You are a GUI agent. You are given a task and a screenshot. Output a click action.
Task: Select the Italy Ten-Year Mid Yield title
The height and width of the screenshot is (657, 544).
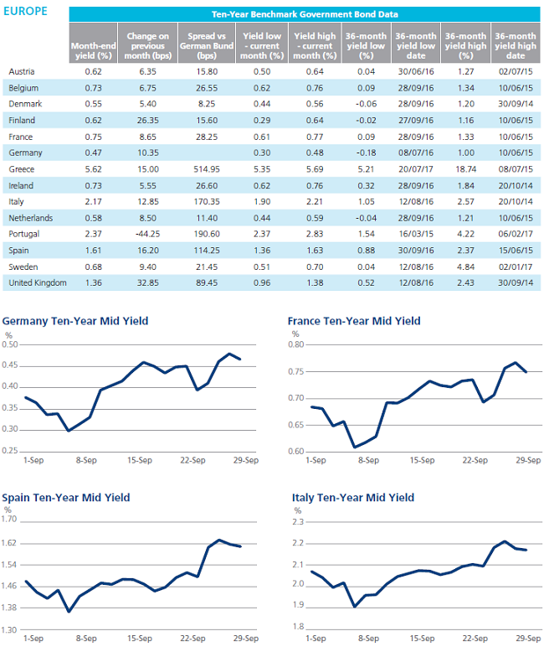[353, 498]
